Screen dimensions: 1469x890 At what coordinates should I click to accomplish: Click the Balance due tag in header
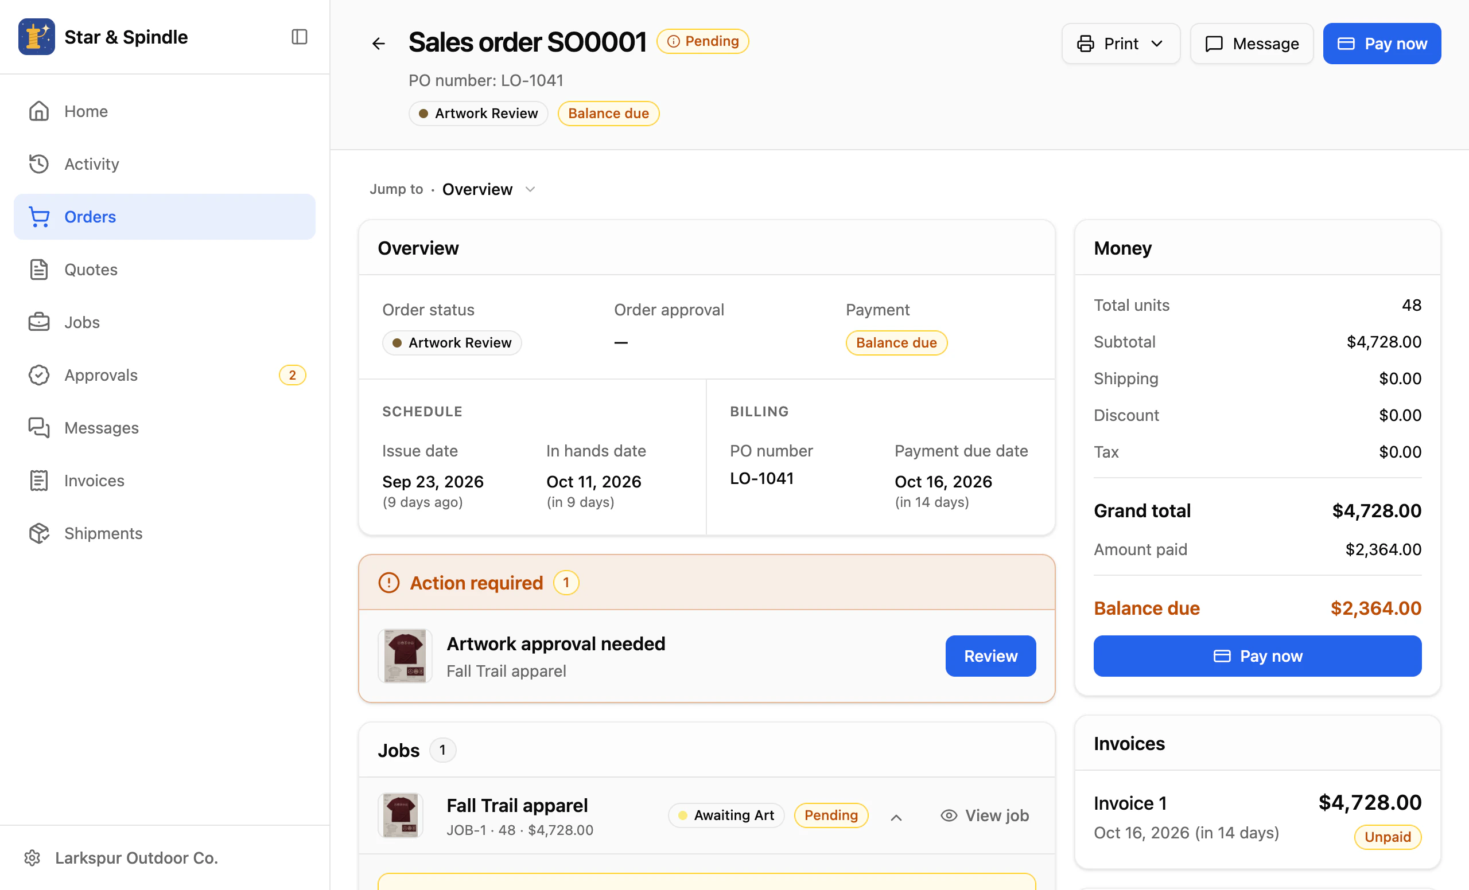(x=609, y=114)
